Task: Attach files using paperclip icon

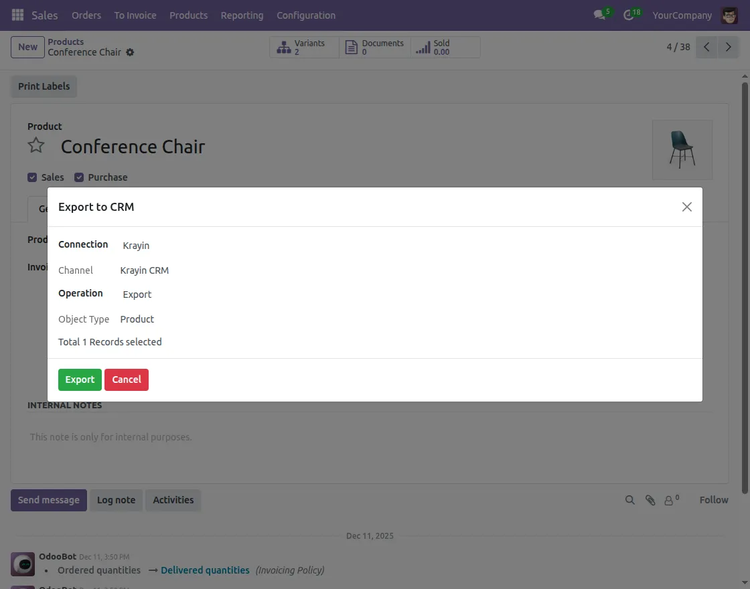Action: tap(650, 500)
